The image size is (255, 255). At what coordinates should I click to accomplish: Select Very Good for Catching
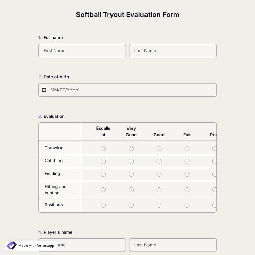131,161
